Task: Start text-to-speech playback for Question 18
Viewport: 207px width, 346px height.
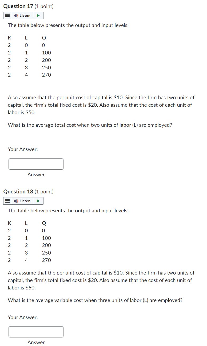Action: click(38, 201)
